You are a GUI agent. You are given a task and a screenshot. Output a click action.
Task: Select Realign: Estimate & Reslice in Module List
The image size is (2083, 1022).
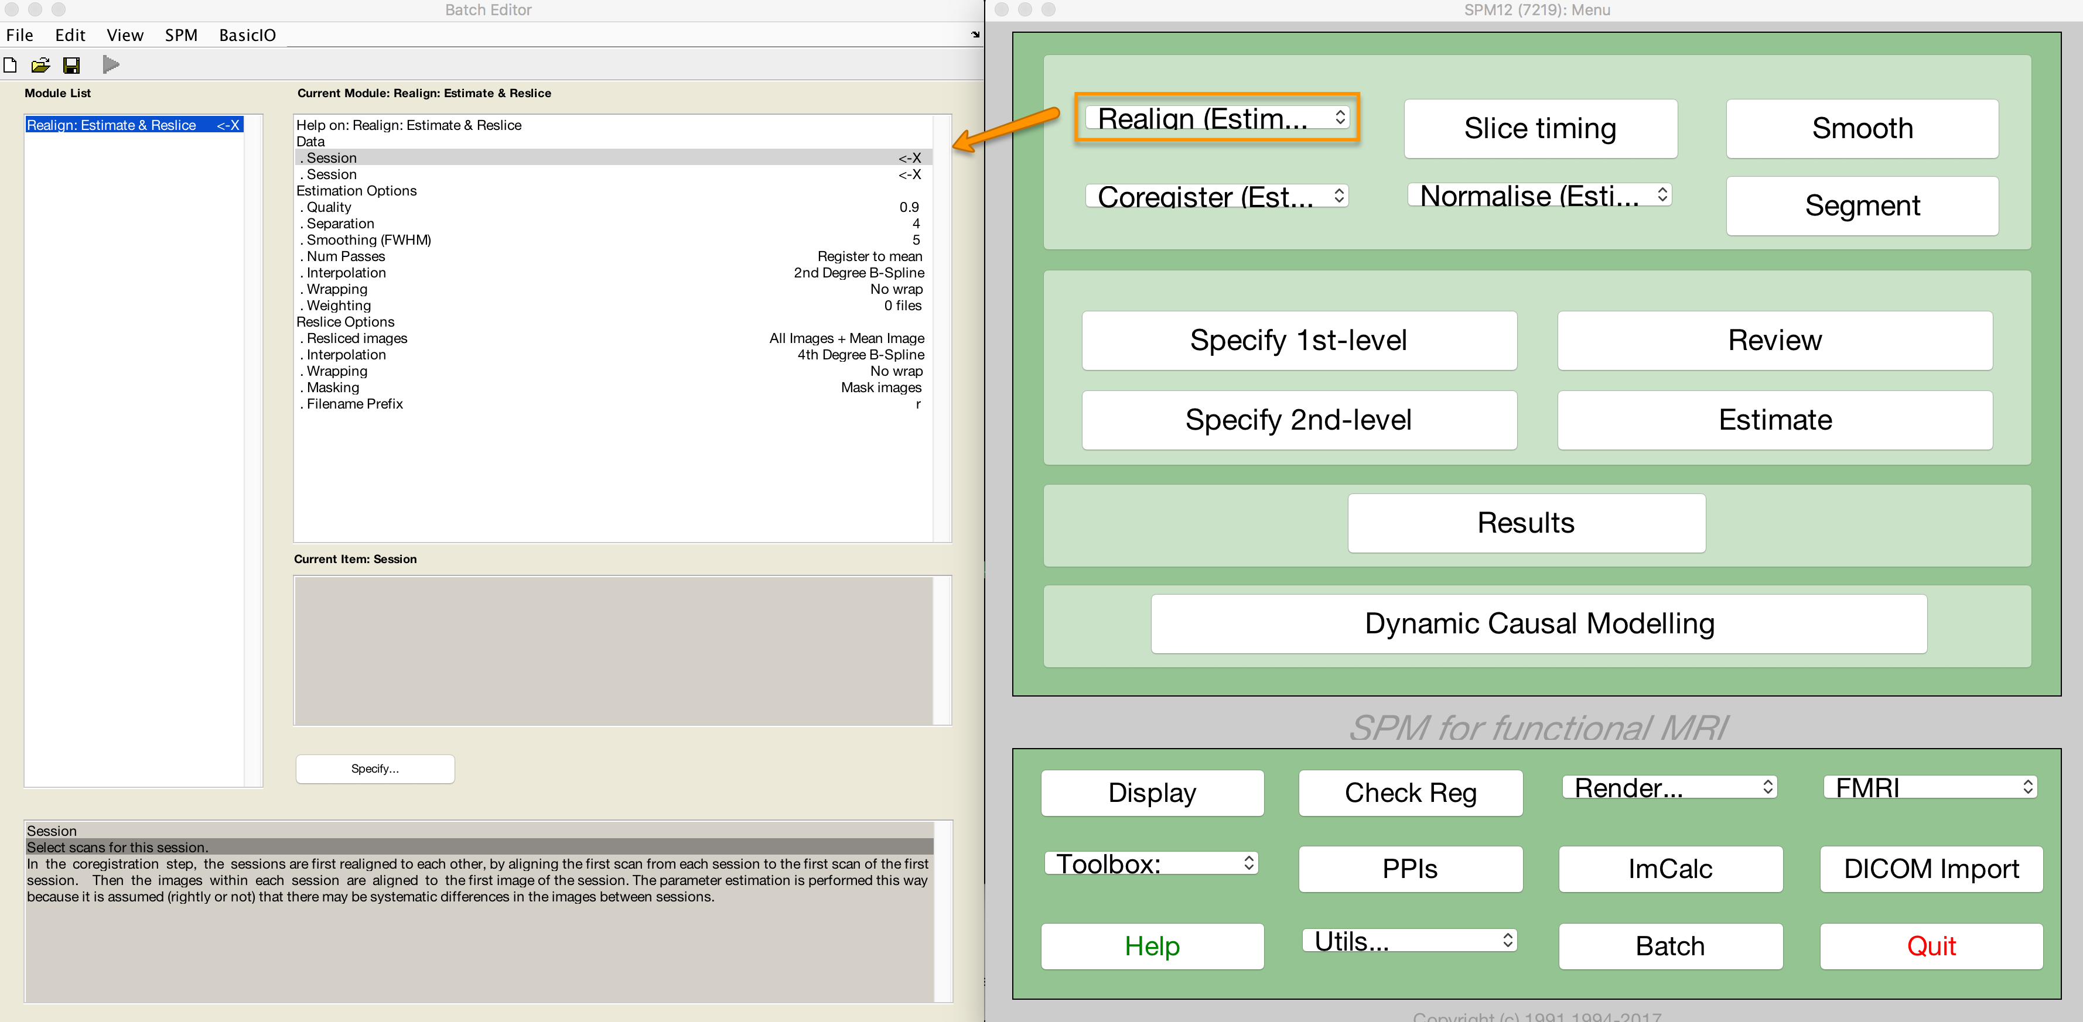click(x=134, y=125)
